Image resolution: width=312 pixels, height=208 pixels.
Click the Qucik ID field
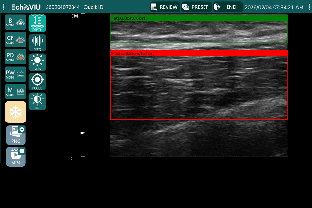[94, 7]
